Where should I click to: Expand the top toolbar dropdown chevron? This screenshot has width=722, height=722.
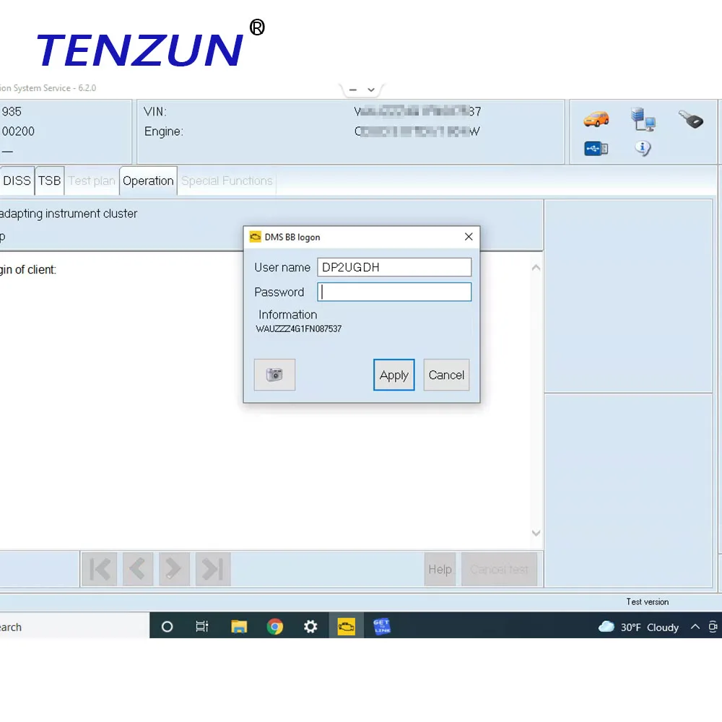pyautogui.click(x=371, y=90)
